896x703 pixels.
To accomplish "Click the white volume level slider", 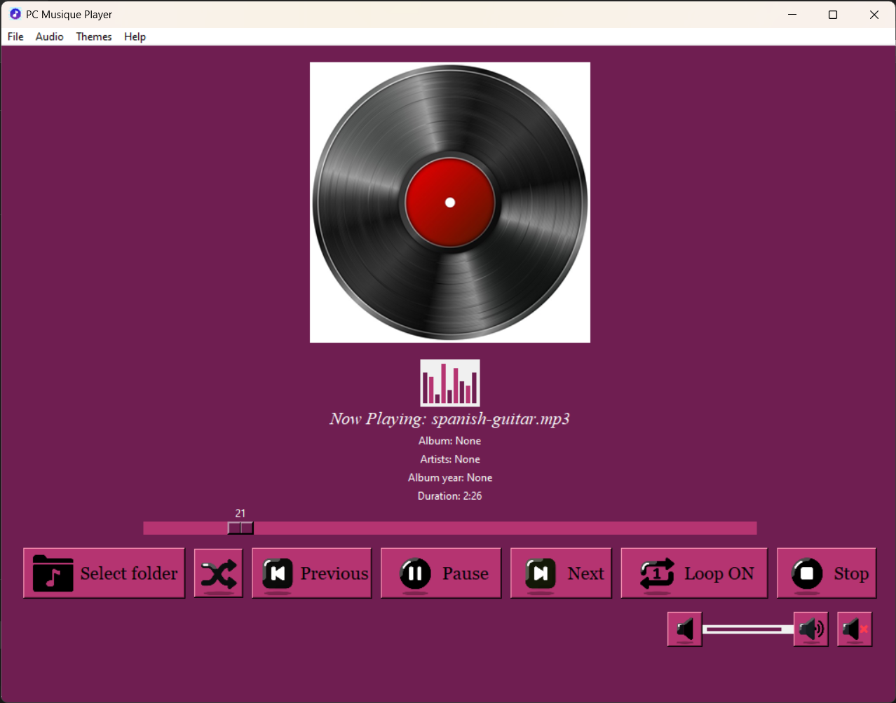I will [748, 629].
